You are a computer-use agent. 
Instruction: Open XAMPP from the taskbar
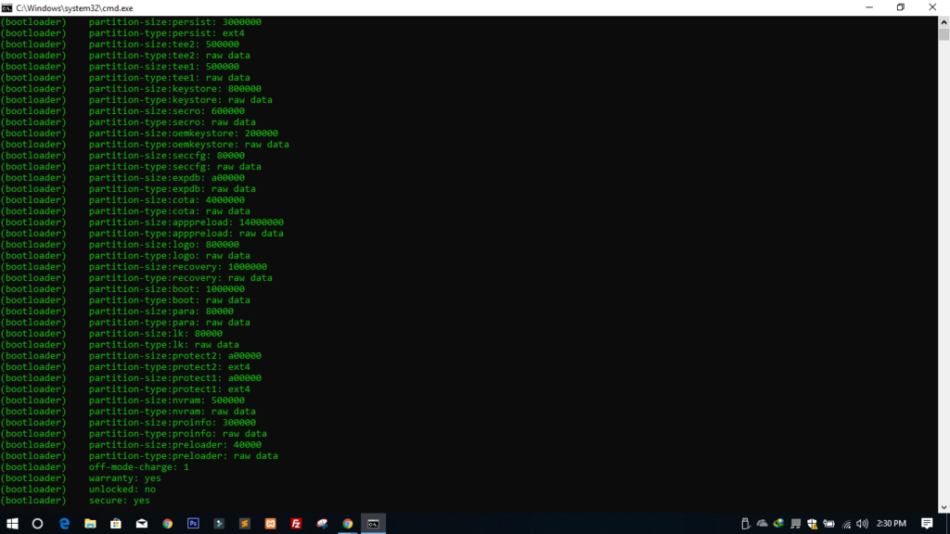tap(271, 524)
